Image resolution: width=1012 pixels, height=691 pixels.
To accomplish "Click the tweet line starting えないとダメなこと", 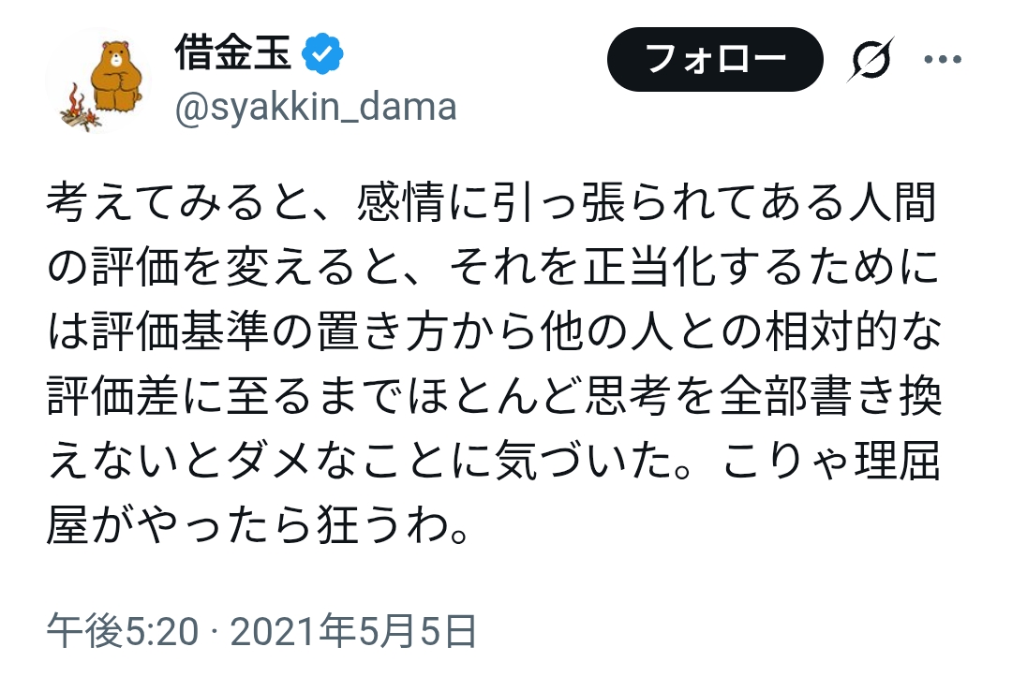I will pyautogui.click(x=492, y=465).
